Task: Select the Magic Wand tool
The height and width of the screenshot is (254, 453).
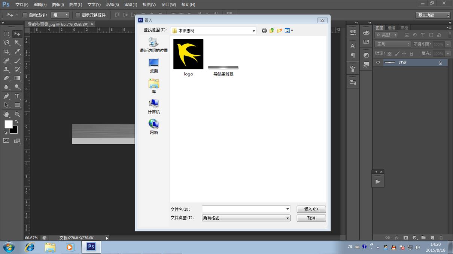Action: pos(17,43)
